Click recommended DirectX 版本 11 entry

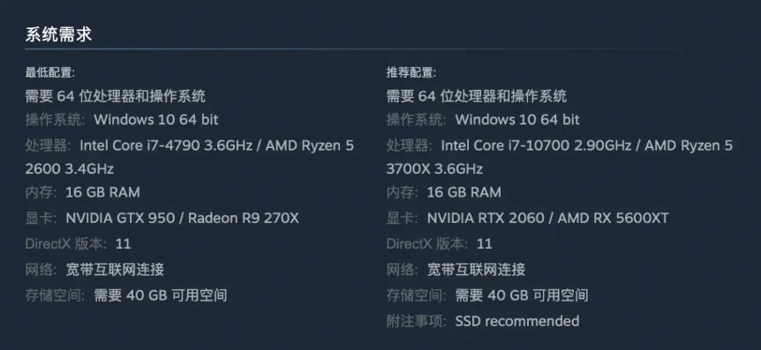click(x=440, y=243)
